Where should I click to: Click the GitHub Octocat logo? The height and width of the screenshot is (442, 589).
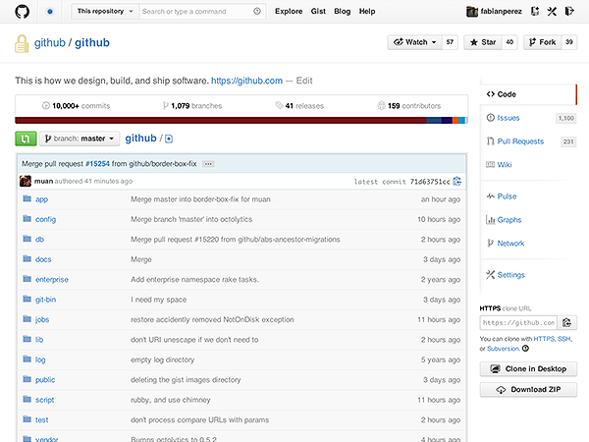tap(23, 11)
